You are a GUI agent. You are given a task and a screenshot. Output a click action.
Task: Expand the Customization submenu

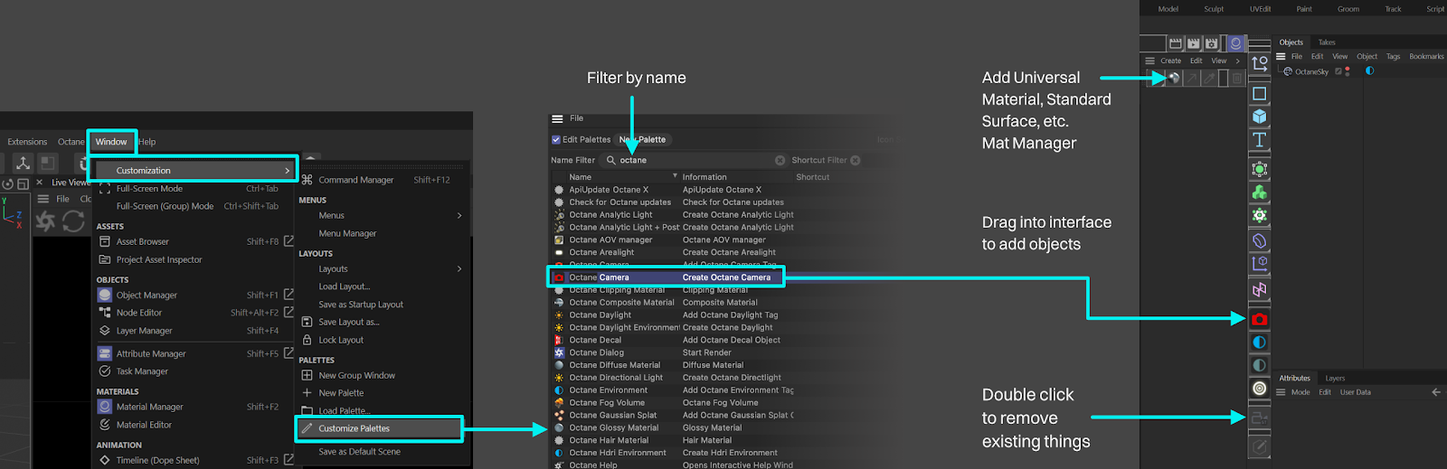pos(195,170)
